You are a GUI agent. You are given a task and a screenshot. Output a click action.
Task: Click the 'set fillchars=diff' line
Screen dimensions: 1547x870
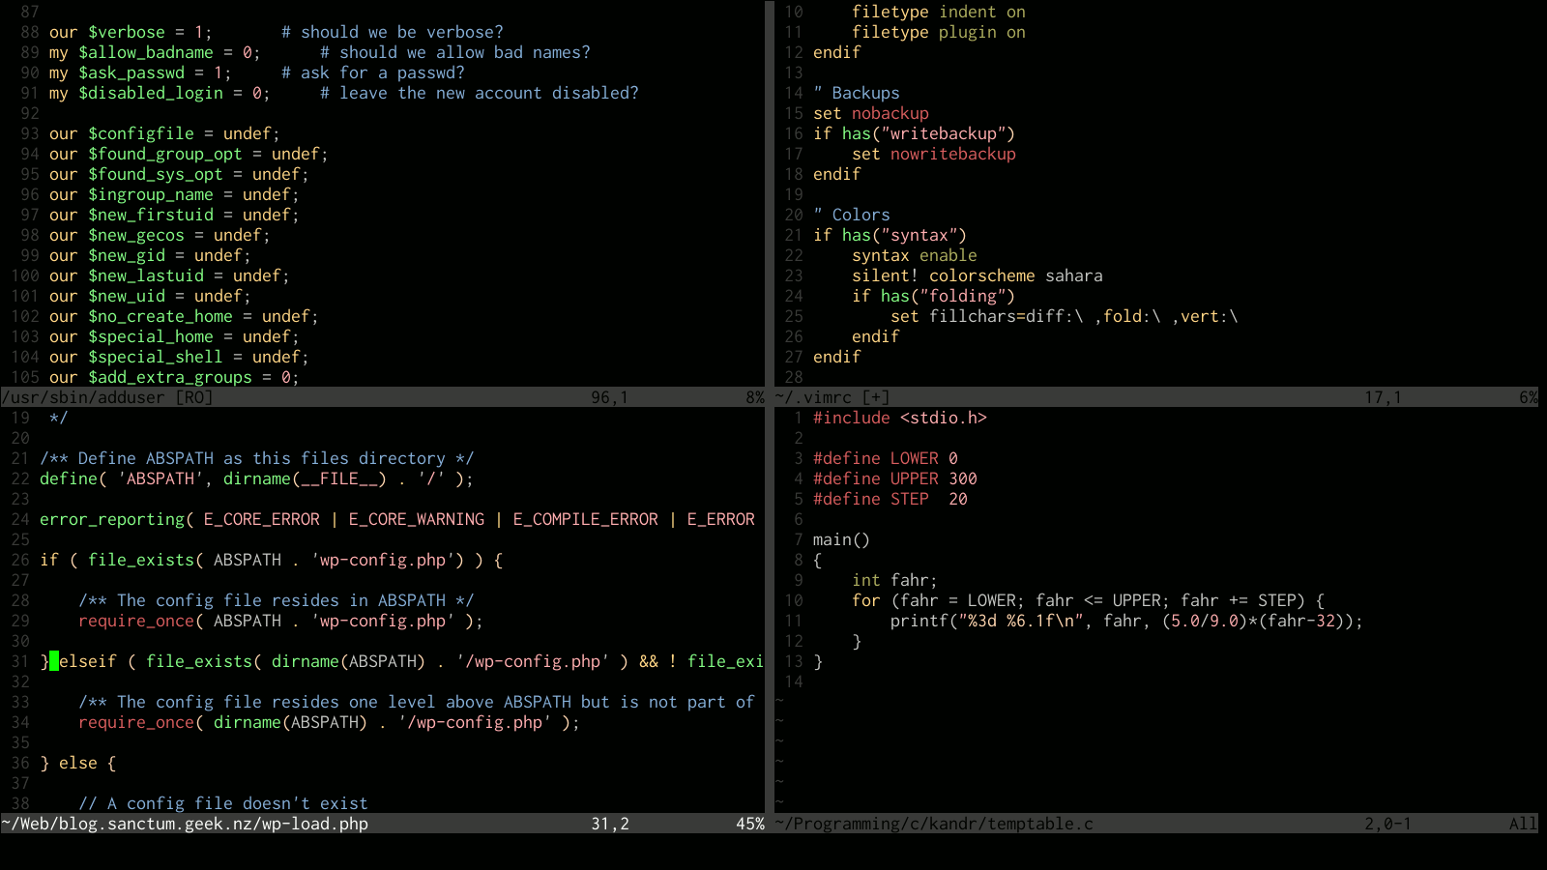[1064, 316]
